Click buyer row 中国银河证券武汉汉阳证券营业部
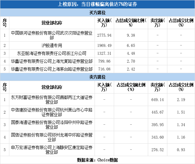Image resolution: width=195 pixels, height=164 pixels. [x=52, y=35]
